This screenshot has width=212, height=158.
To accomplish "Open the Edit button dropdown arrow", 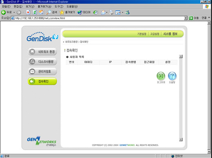I will tap(122, 13).
